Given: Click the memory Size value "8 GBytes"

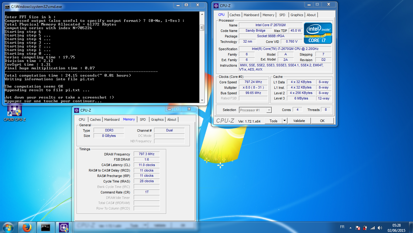Looking at the screenshot, I should tap(109, 136).
